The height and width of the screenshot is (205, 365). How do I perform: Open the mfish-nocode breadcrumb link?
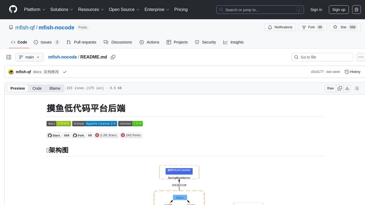click(63, 57)
